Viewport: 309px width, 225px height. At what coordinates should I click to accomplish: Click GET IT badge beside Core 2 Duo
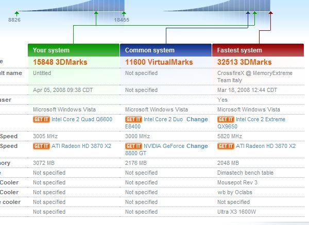pyautogui.click(x=133, y=119)
